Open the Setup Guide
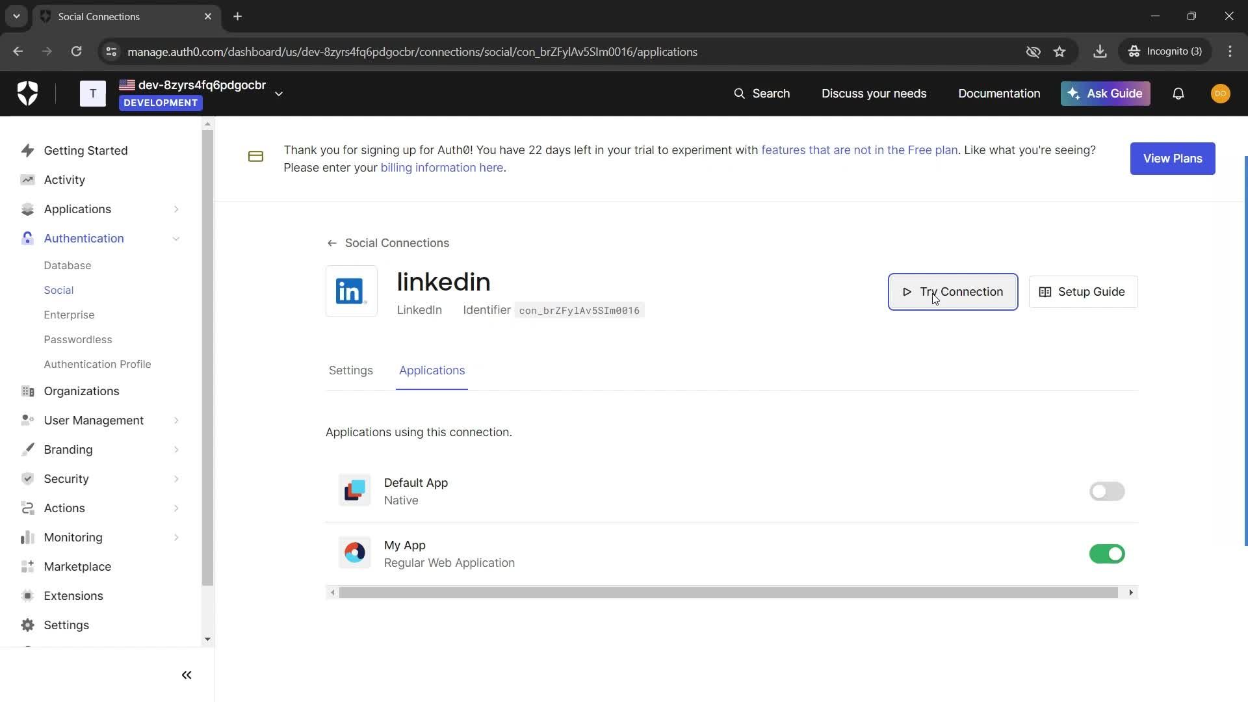The height and width of the screenshot is (702, 1248). point(1083,292)
